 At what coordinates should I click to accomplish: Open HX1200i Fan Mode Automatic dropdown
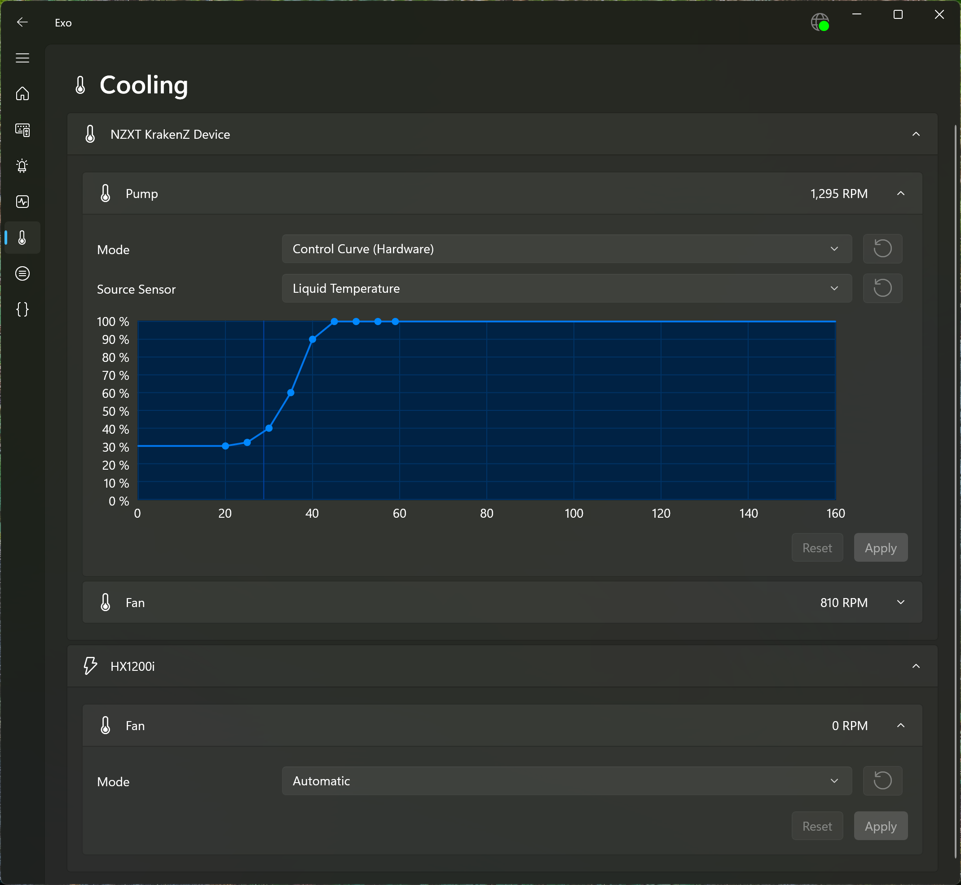click(566, 781)
